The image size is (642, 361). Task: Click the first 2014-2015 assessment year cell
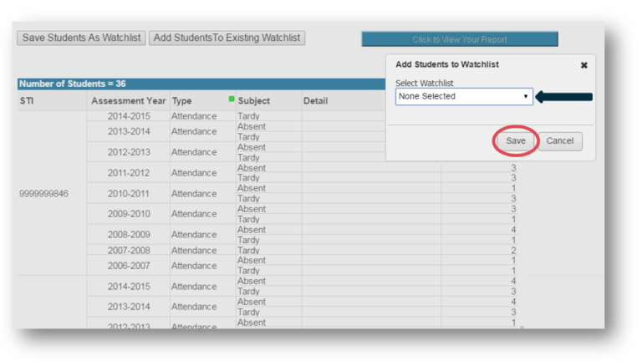129,116
